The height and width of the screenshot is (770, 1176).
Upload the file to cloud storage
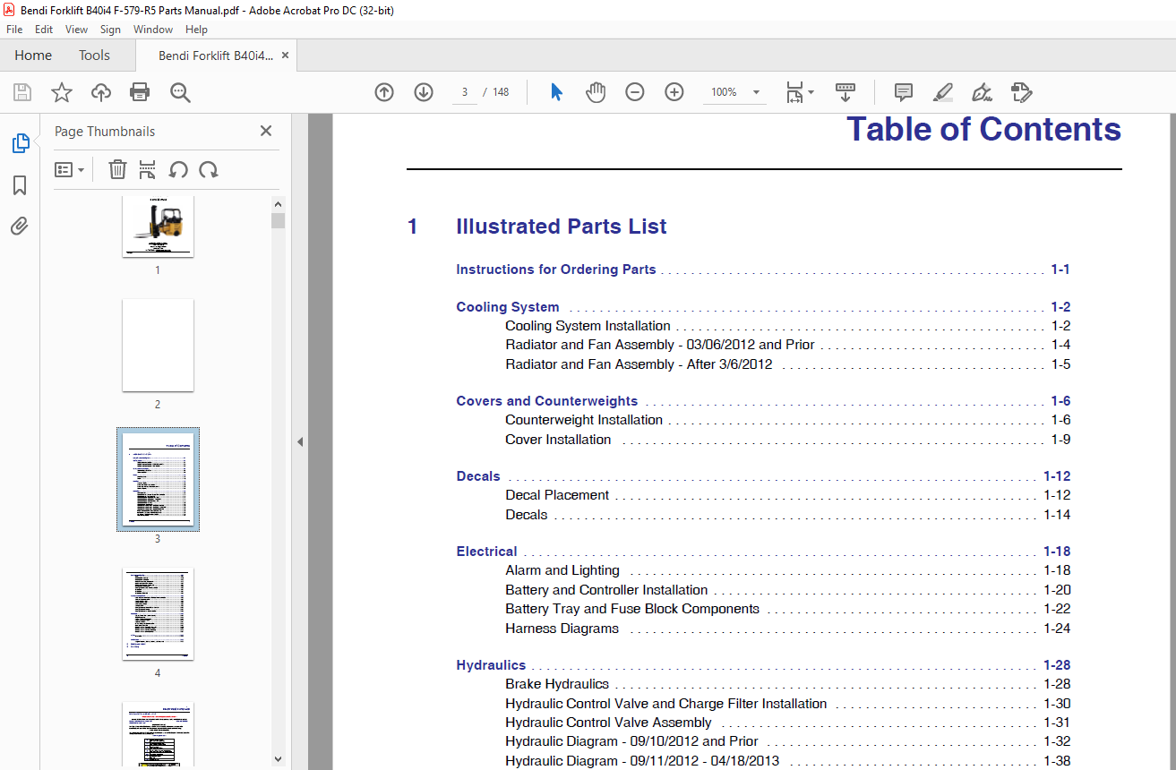click(101, 92)
